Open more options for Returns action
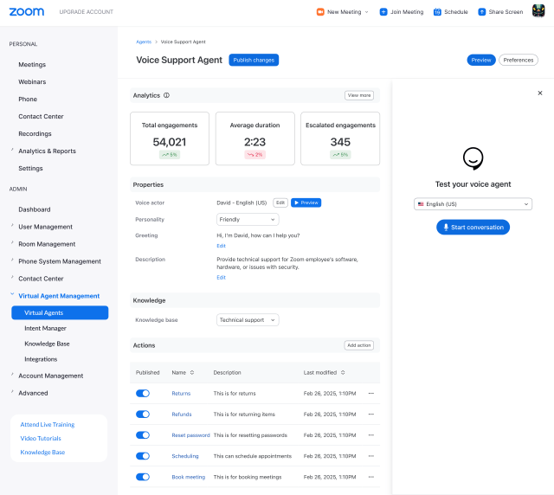The height and width of the screenshot is (495, 554). 371,394
